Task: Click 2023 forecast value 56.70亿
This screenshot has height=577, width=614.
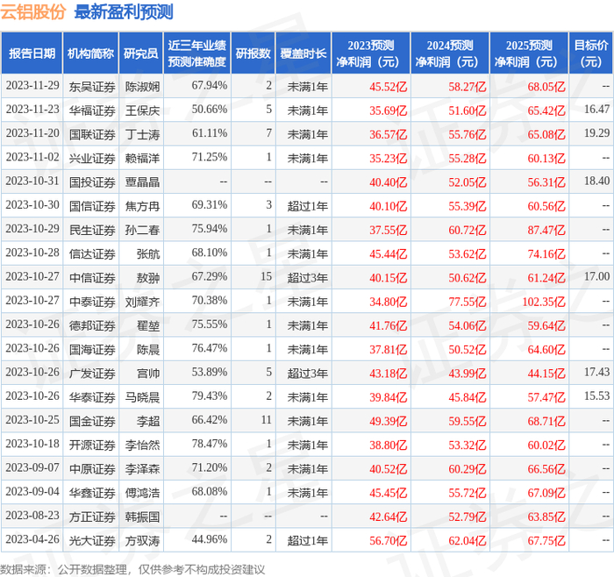Action: click(x=389, y=540)
